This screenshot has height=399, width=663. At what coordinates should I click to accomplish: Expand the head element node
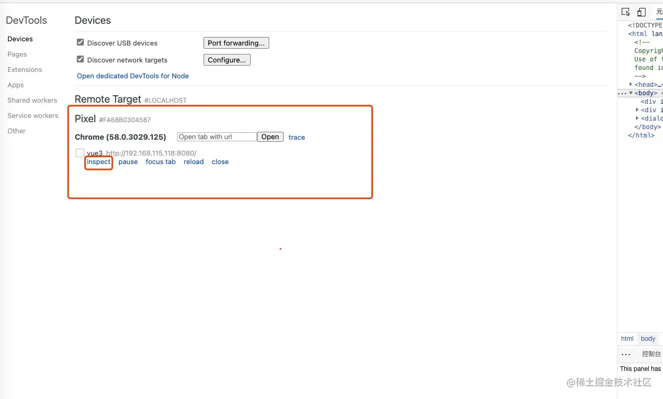pos(631,85)
